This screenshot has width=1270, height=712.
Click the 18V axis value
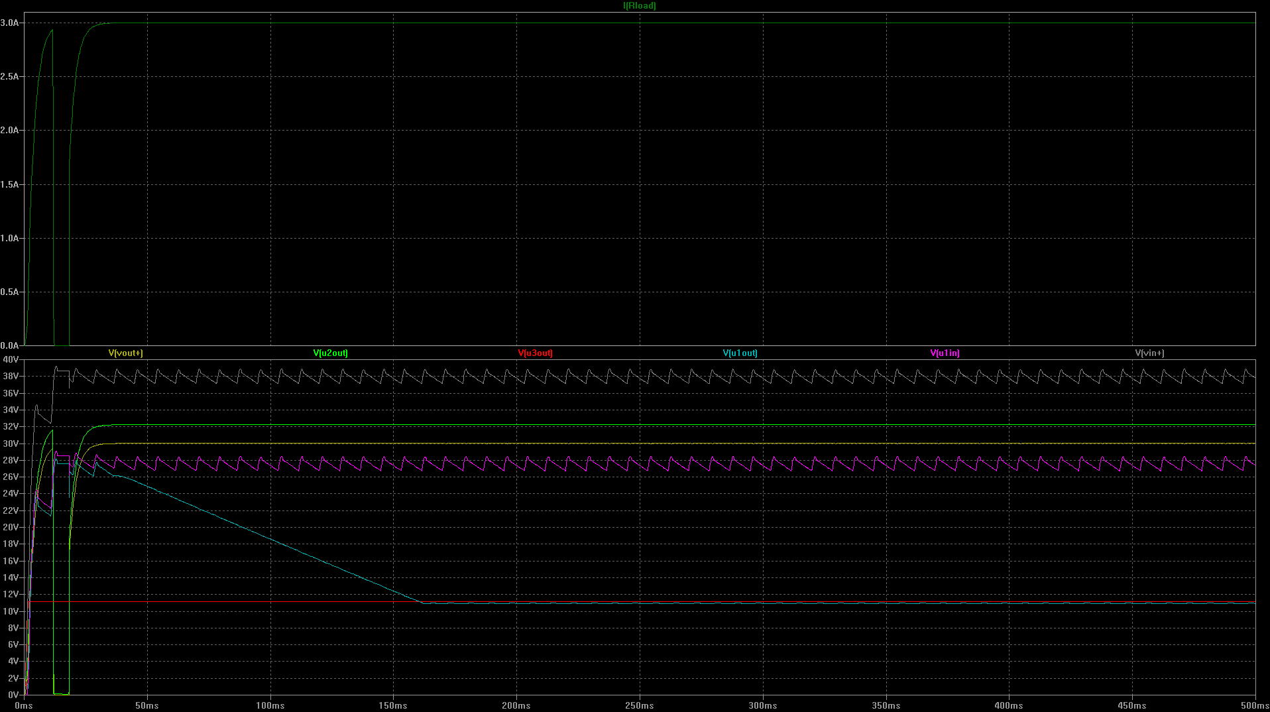[11, 544]
